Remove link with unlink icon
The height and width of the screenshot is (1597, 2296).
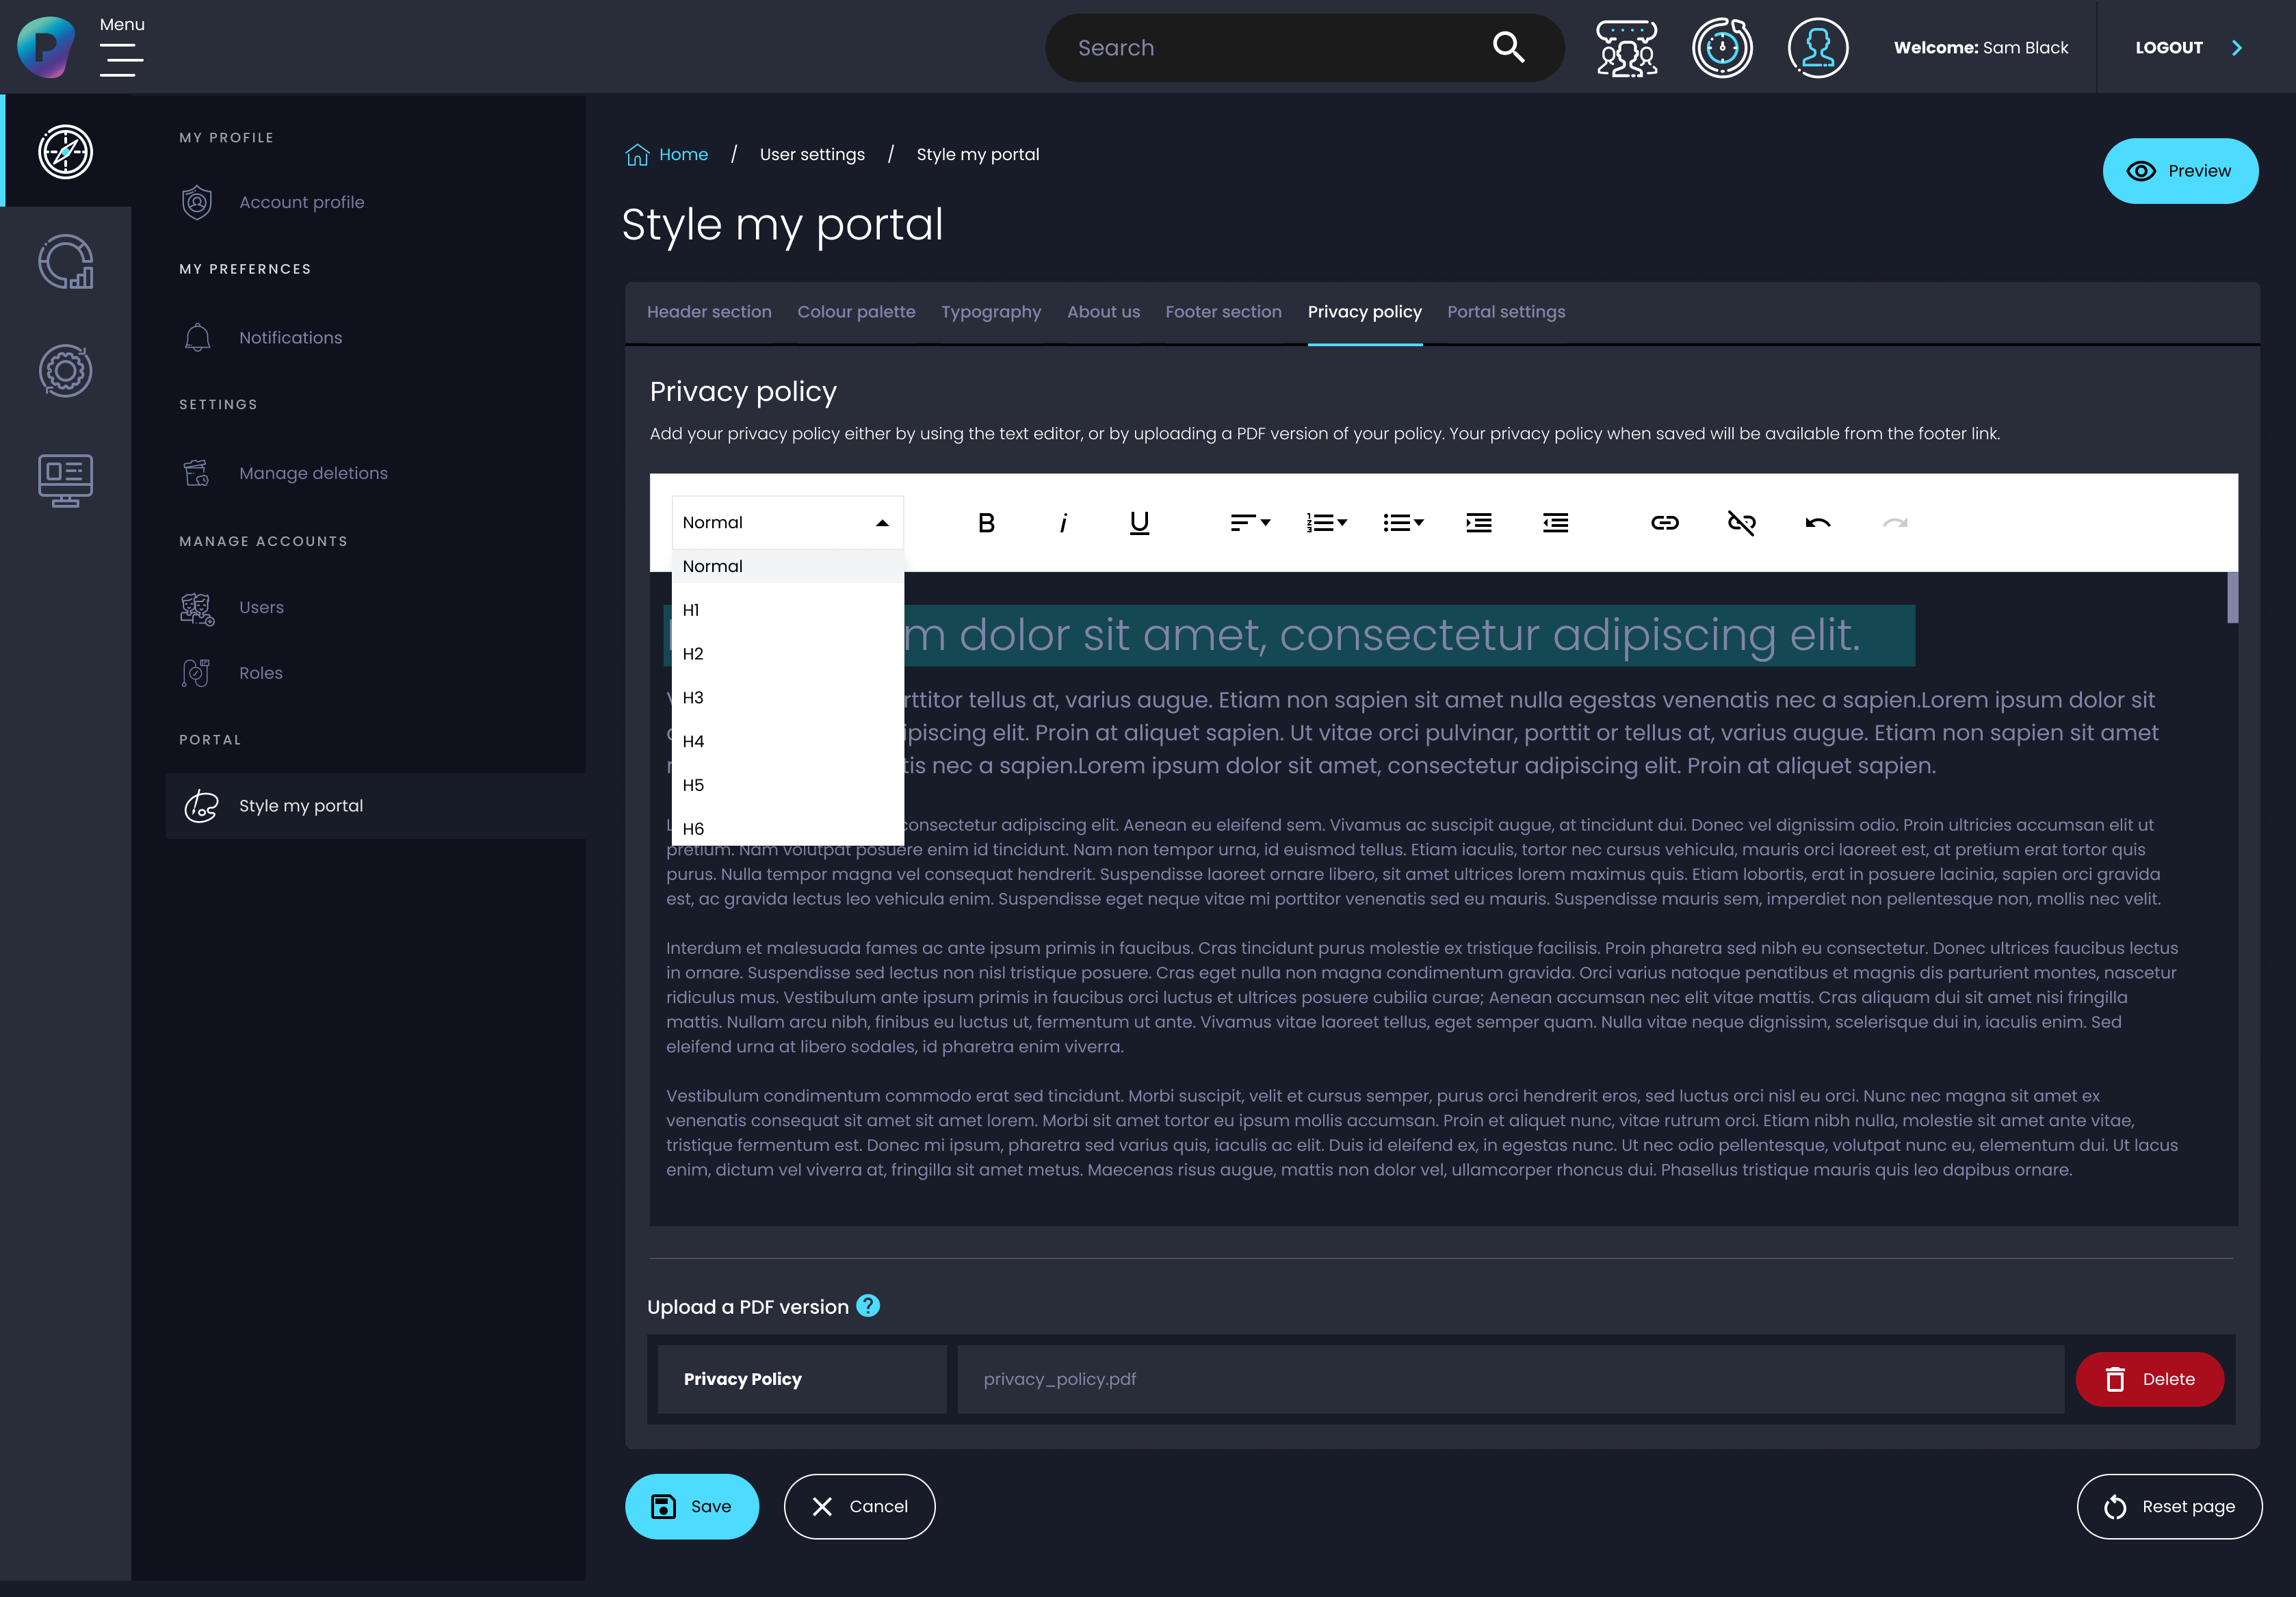click(x=1741, y=523)
